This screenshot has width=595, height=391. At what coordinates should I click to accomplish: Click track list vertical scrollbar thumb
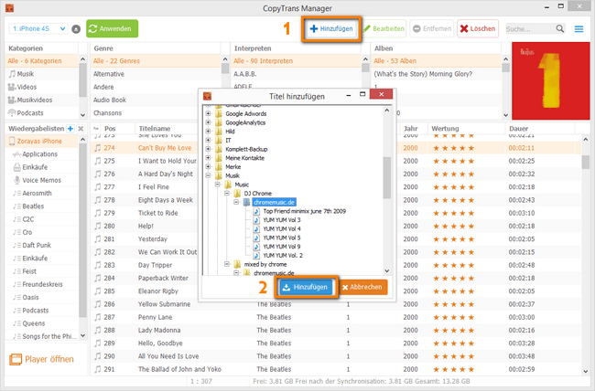click(586, 162)
